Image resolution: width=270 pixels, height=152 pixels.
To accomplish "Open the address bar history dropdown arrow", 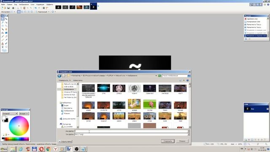I will tap(156, 76).
